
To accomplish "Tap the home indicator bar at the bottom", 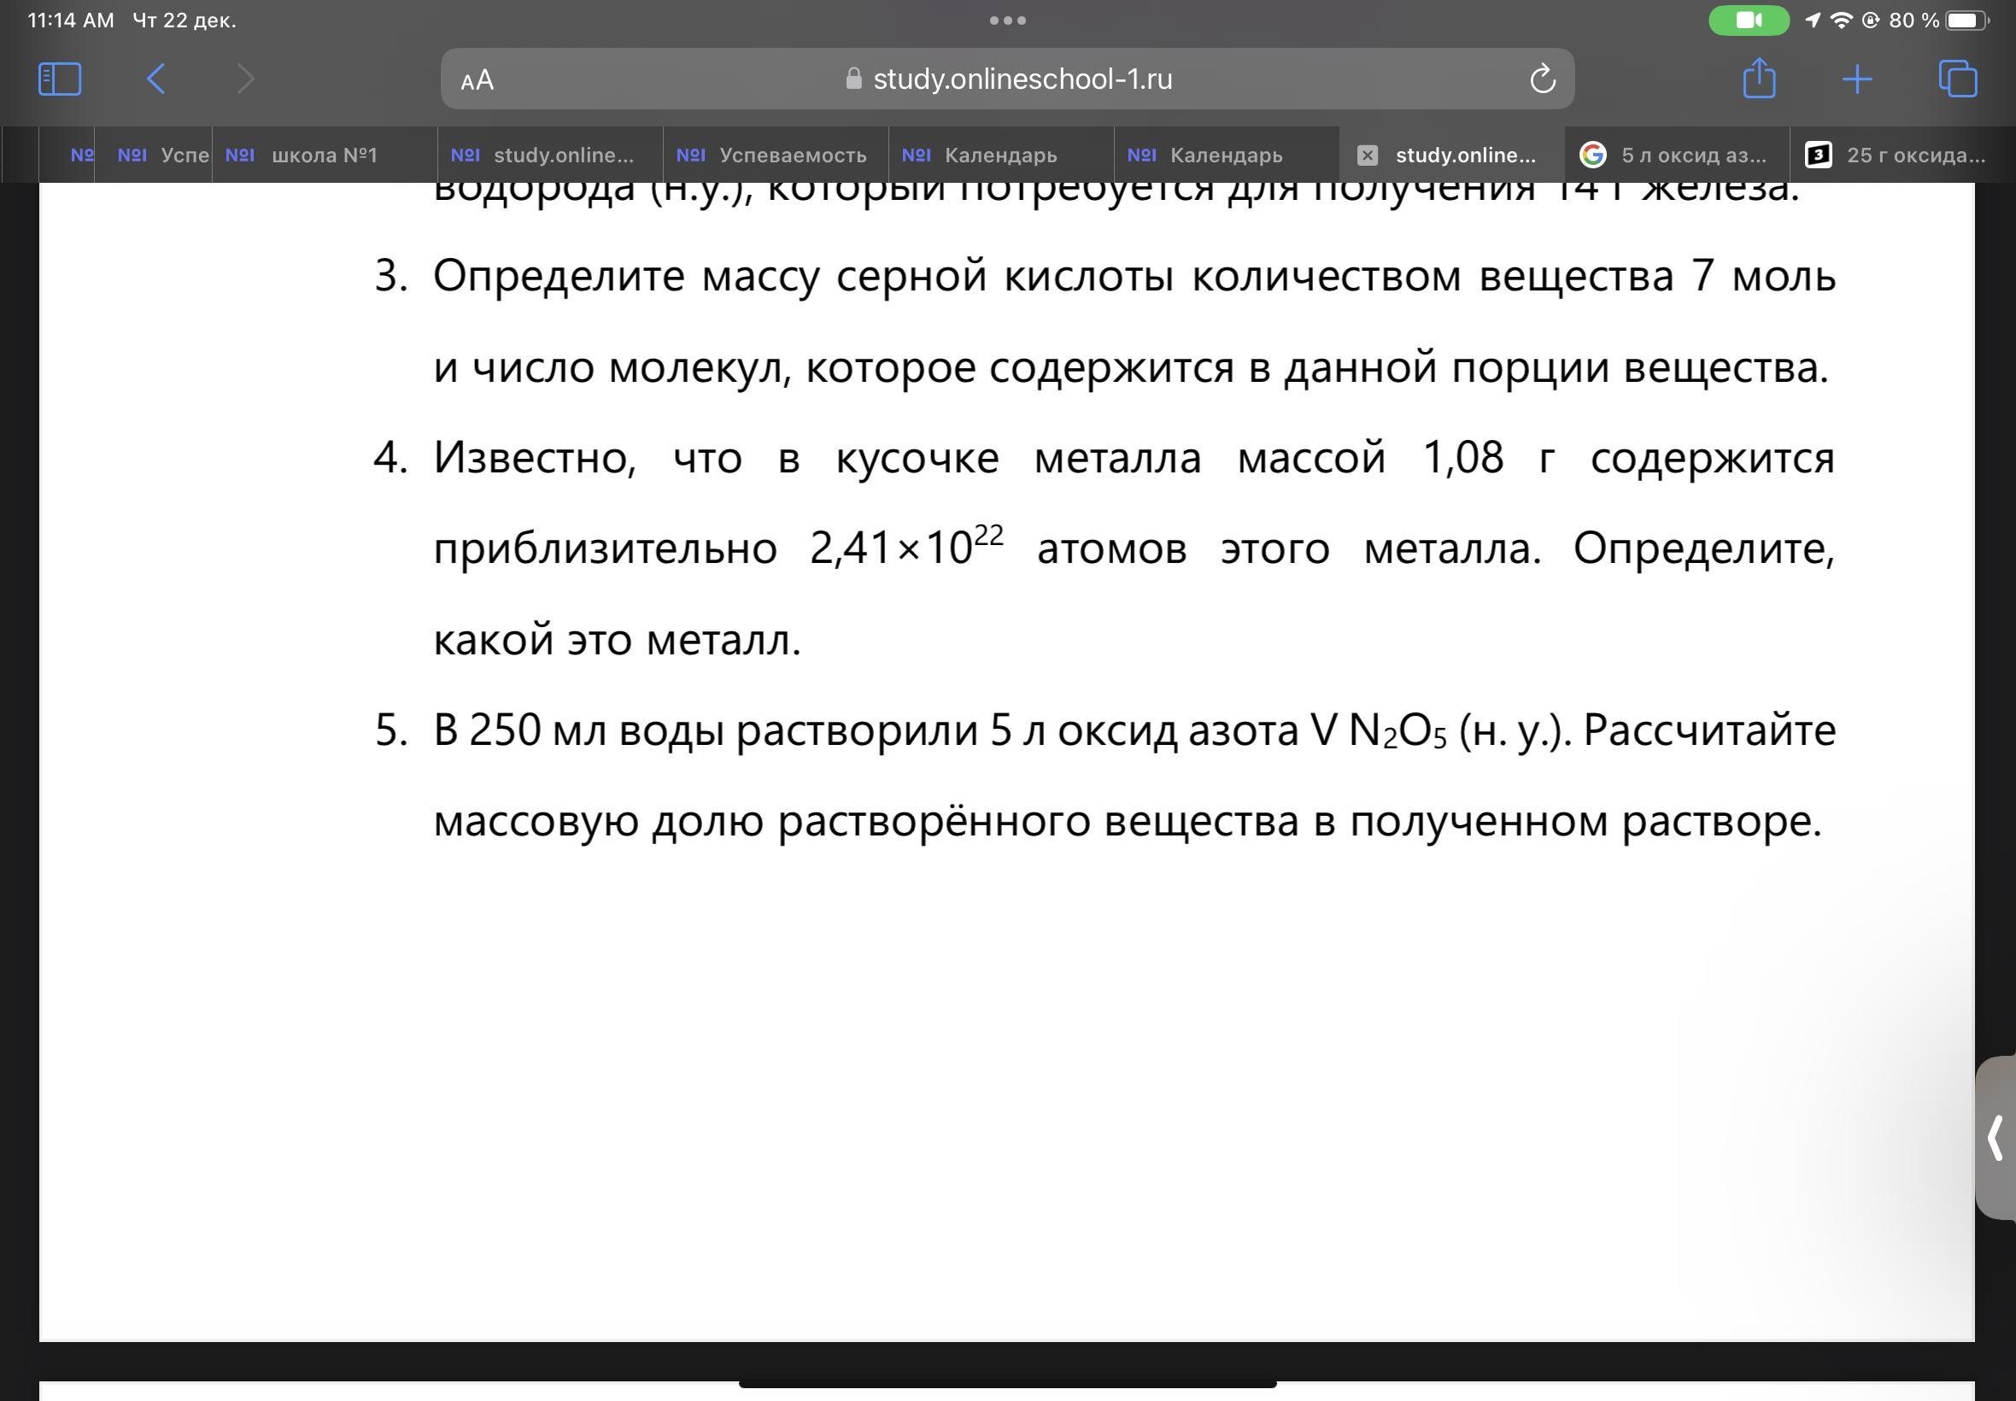I will pyautogui.click(x=1007, y=1383).
